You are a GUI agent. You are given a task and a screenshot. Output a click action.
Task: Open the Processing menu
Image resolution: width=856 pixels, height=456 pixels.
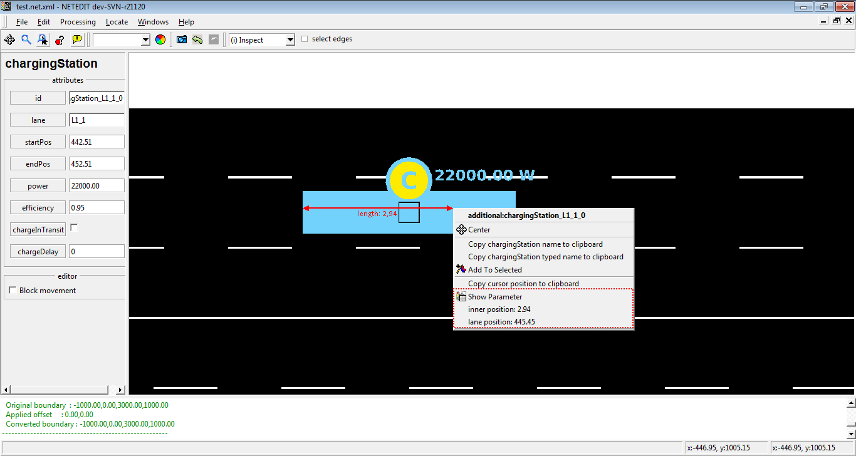pyautogui.click(x=78, y=22)
